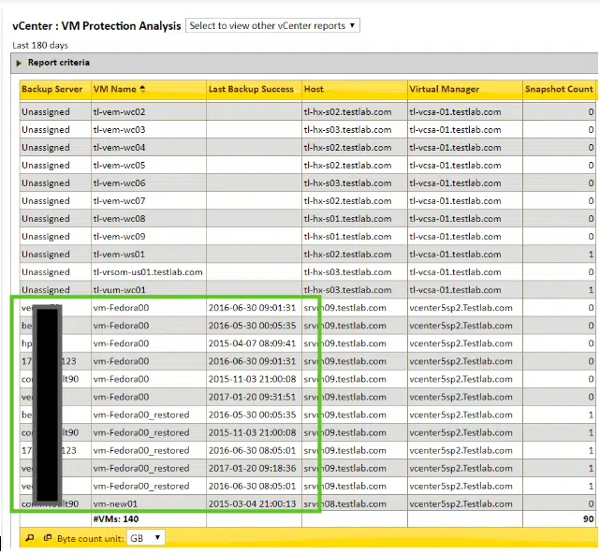Click the 2017-01-20 09:18:36 backup timestamp
The height and width of the screenshot is (554, 600).
(252, 468)
